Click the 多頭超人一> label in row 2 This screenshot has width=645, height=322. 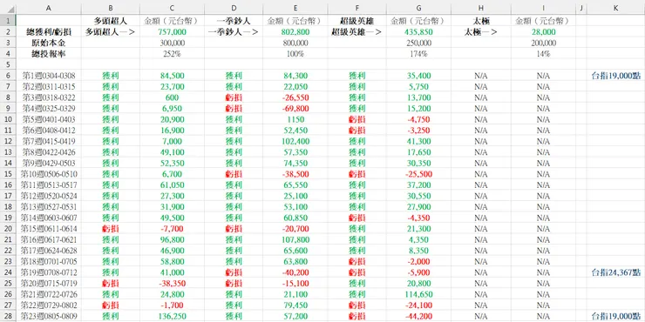click(110, 32)
